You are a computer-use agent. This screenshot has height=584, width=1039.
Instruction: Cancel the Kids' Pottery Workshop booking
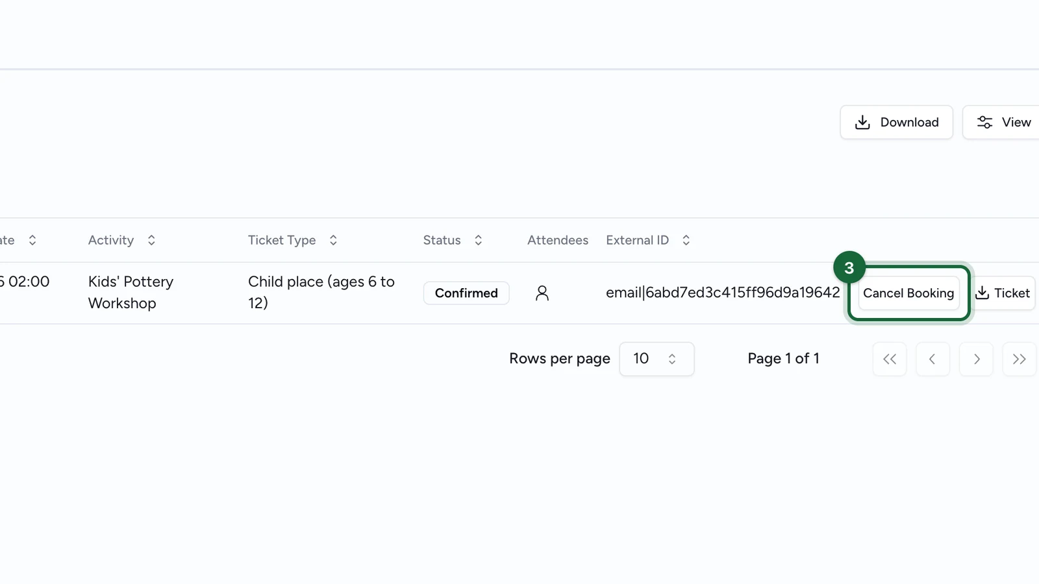[x=908, y=293]
